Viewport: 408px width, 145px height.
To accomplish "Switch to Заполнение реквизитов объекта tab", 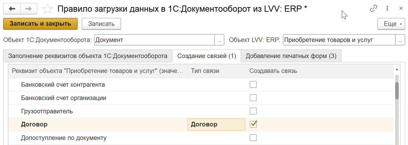I will (x=88, y=56).
